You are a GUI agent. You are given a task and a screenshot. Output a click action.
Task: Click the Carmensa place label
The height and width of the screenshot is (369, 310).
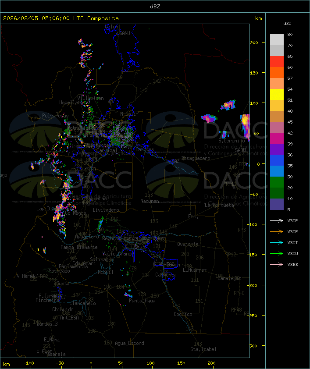coord(166,275)
